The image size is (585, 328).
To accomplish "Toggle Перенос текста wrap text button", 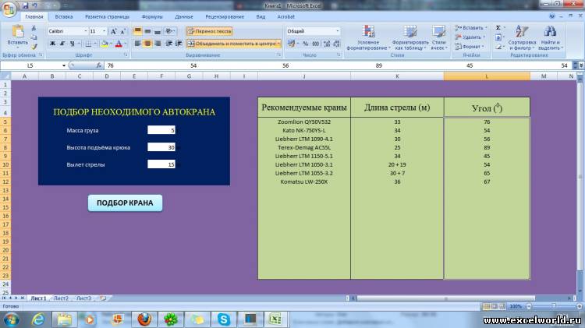I will click(209, 31).
